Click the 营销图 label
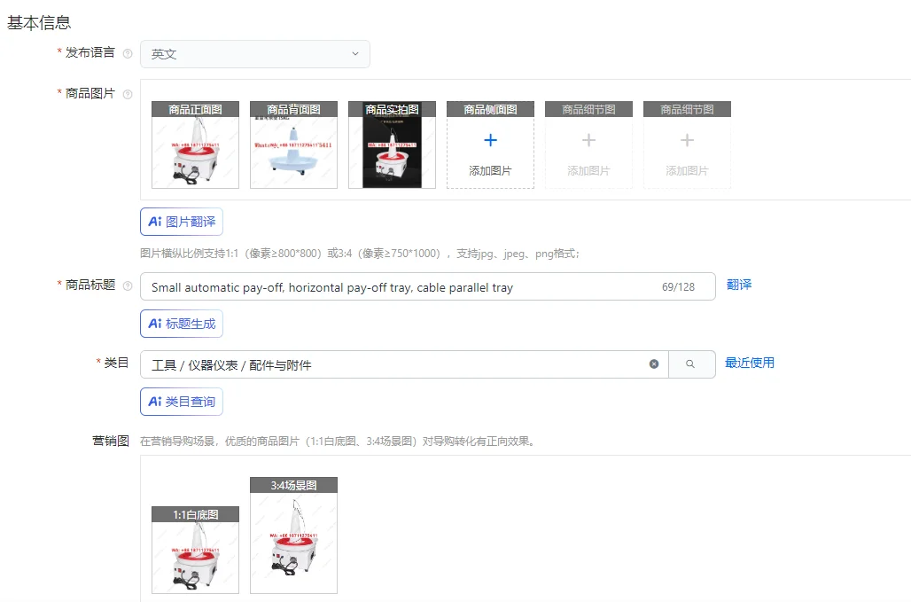 pyautogui.click(x=111, y=441)
